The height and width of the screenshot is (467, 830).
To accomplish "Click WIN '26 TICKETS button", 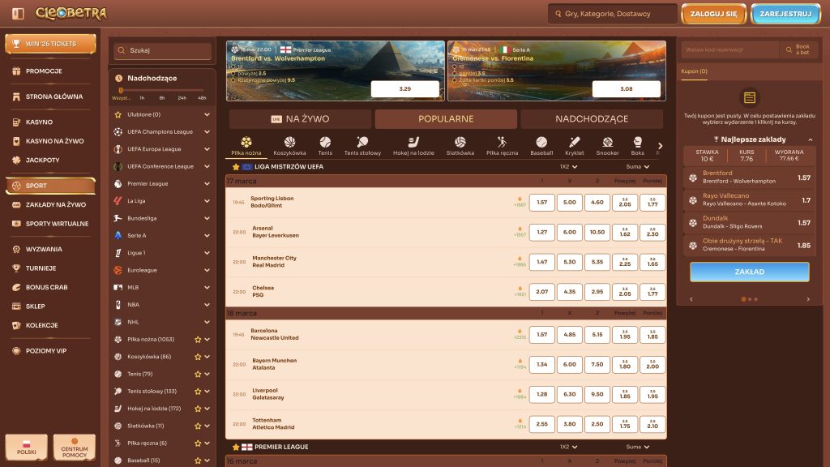I will [50, 44].
